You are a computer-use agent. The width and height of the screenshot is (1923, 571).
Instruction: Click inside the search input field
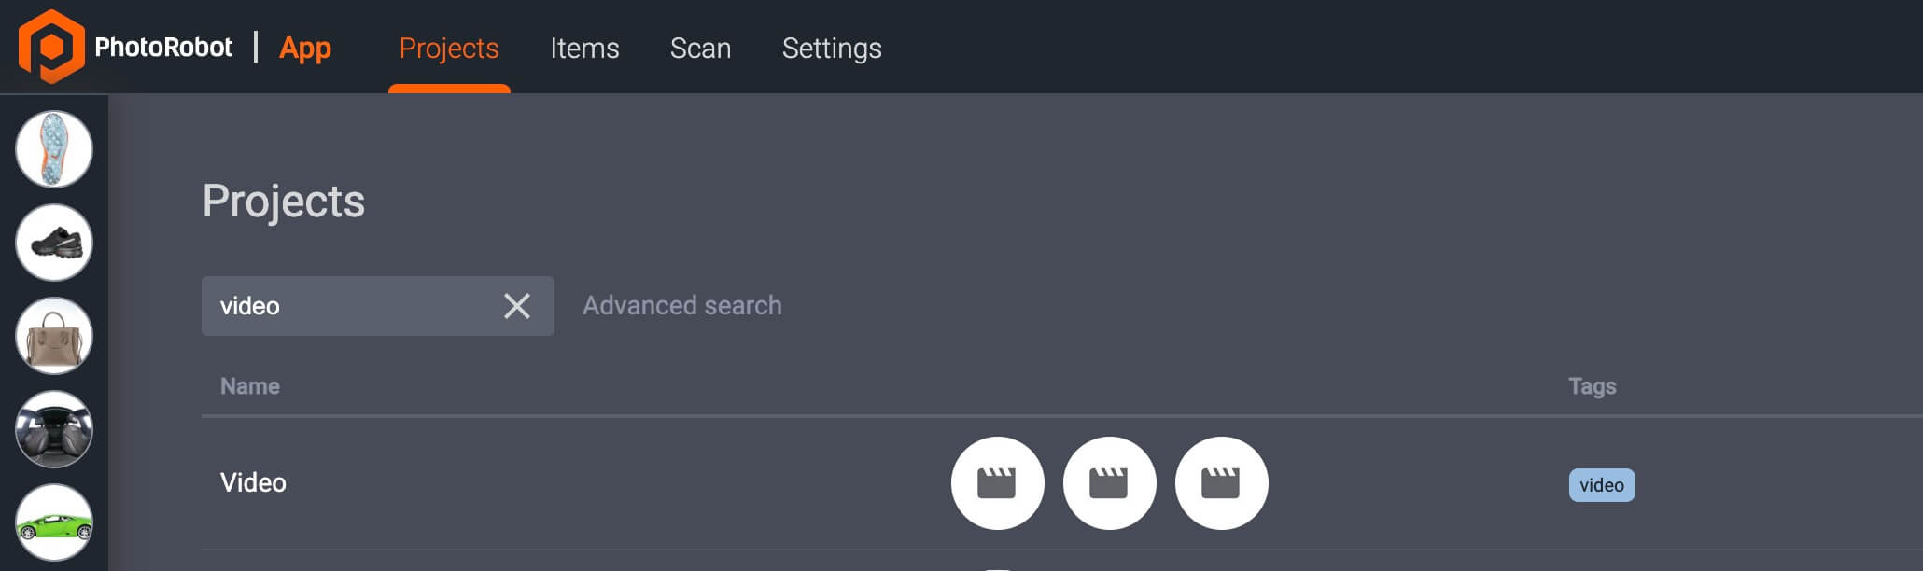pyautogui.click(x=355, y=305)
